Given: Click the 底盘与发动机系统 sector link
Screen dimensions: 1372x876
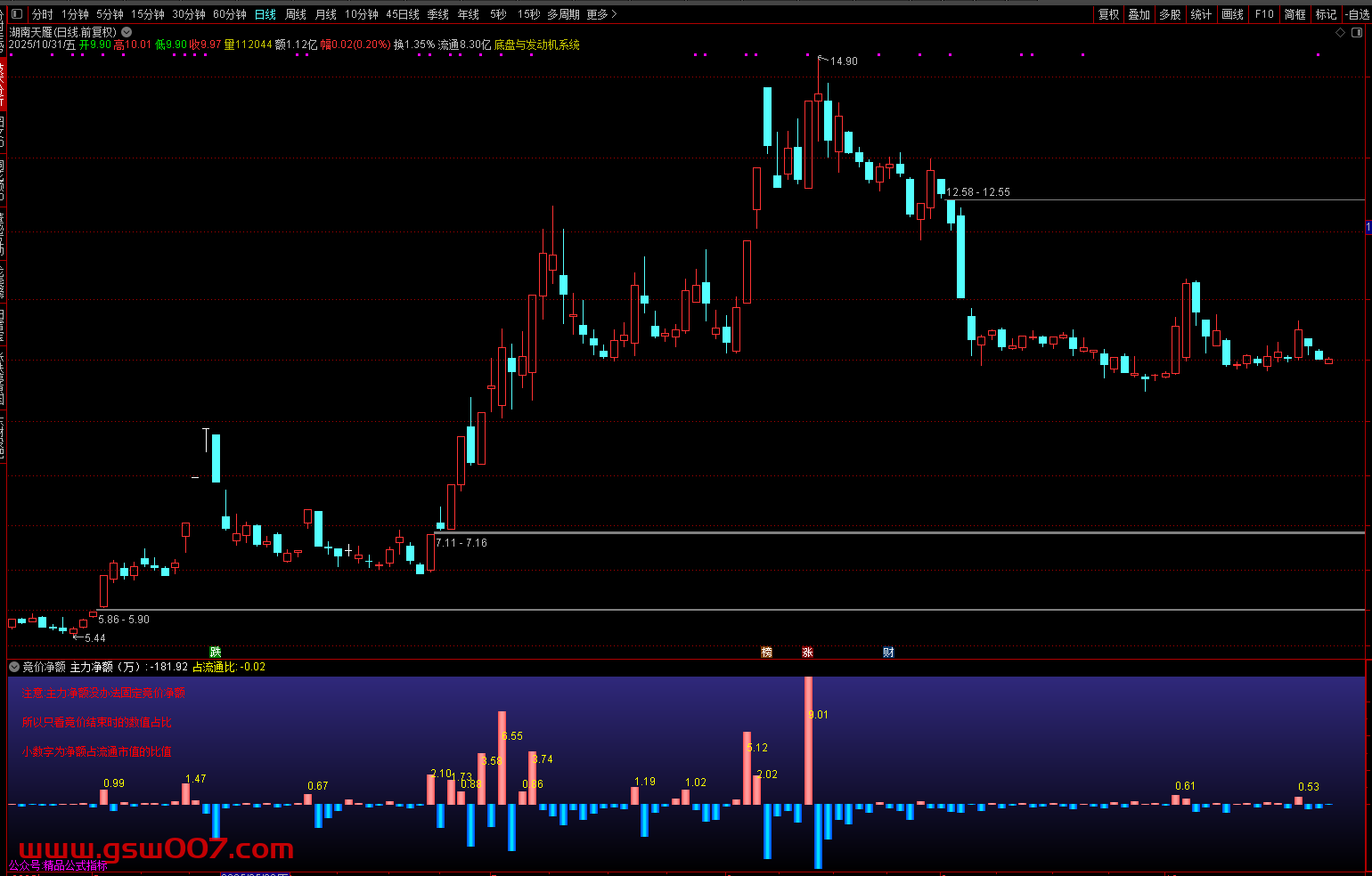Looking at the screenshot, I should pos(537,45).
